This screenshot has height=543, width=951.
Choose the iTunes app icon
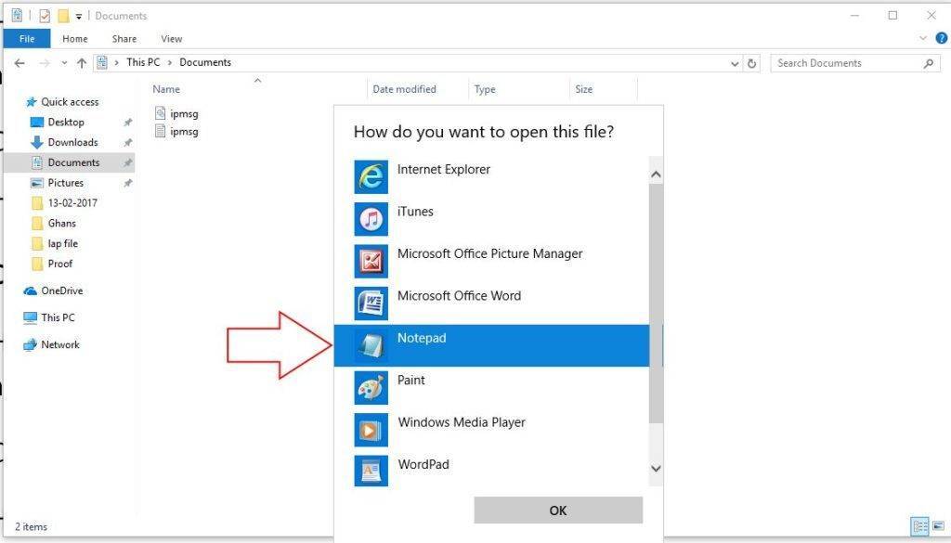click(x=371, y=219)
